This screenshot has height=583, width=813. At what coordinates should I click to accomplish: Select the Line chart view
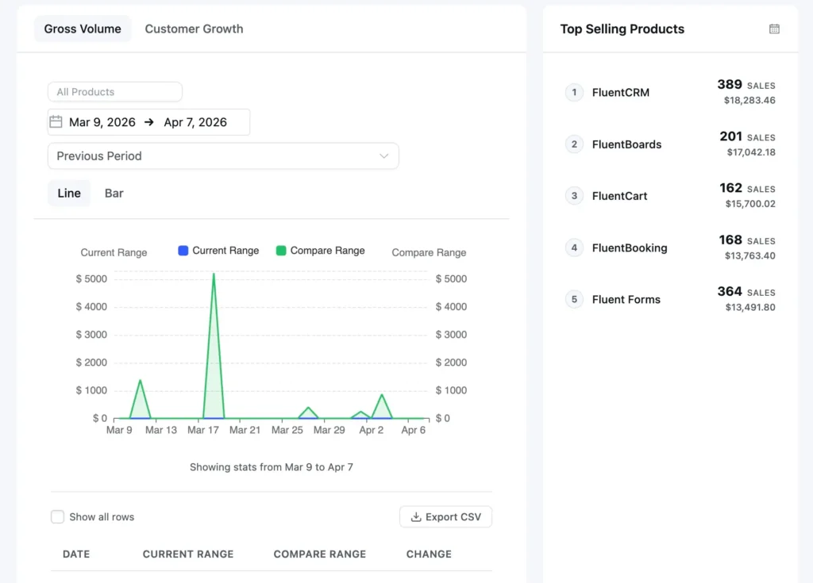(68, 193)
